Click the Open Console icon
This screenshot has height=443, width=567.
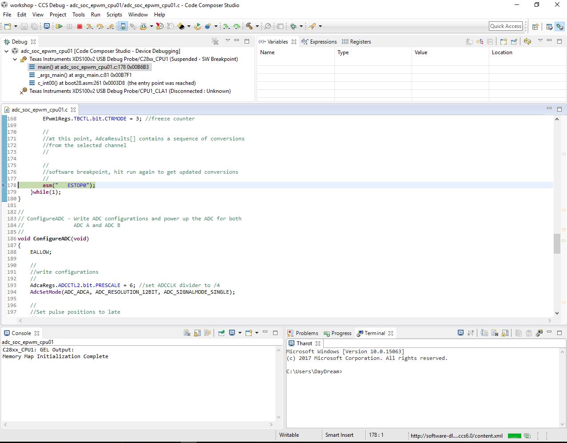point(249,333)
